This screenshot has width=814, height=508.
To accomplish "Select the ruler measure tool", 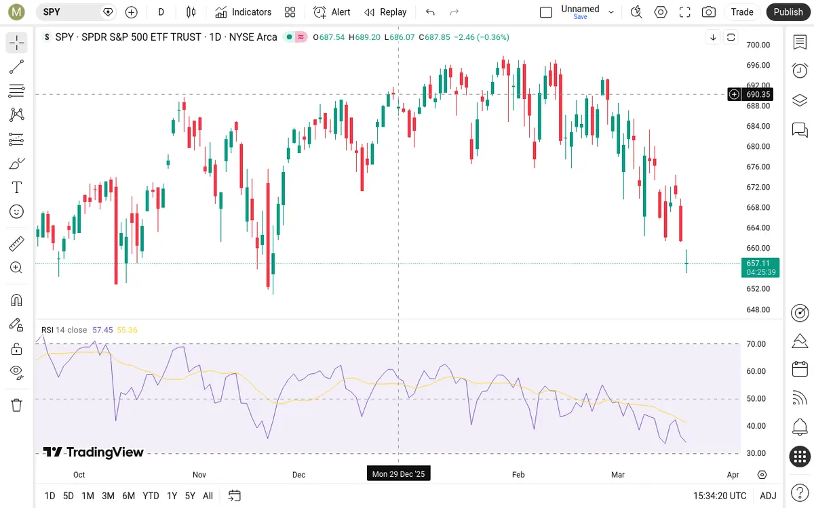I will point(17,243).
